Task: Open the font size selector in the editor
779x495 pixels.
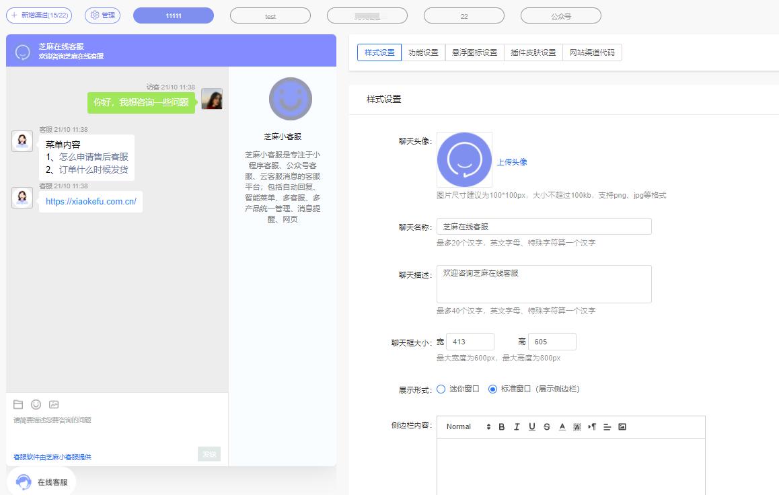Action: tap(488, 426)
